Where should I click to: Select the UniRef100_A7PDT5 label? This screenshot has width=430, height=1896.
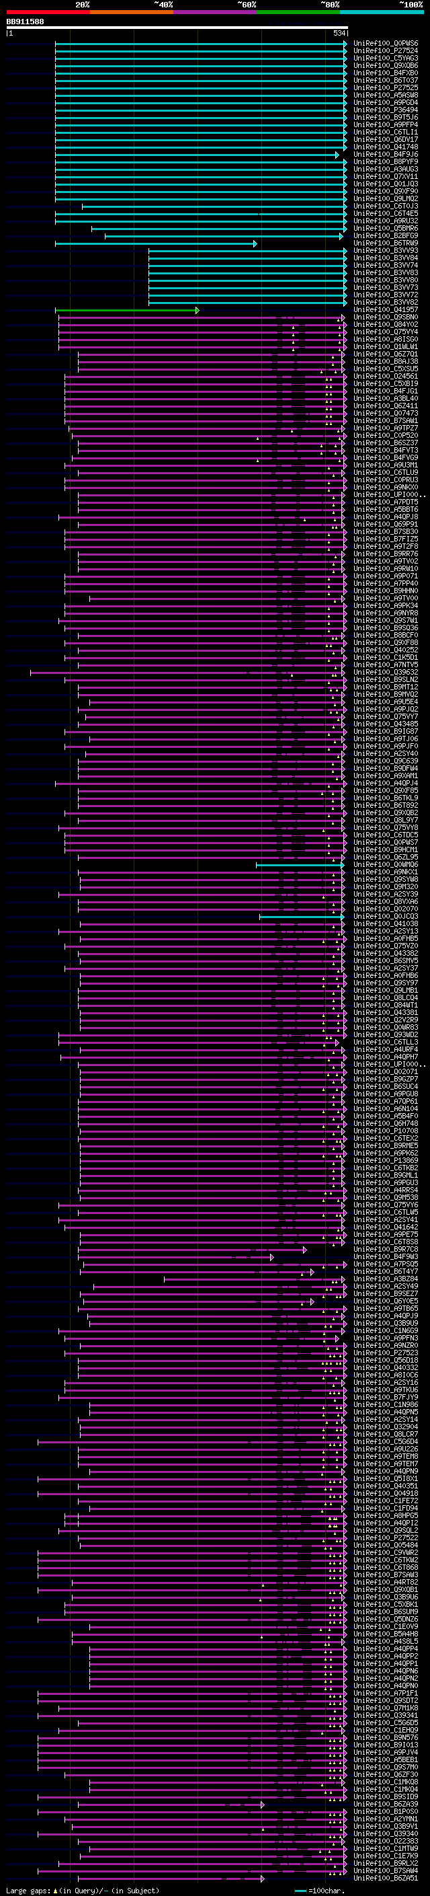pyautogui.click(x=385, y=502)
